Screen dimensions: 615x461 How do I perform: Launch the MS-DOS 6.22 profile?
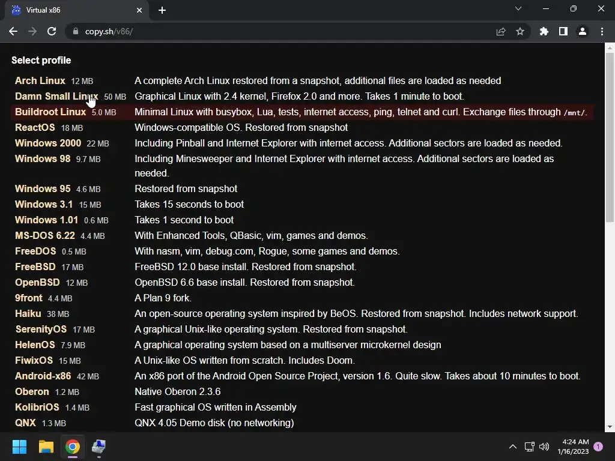44,236
